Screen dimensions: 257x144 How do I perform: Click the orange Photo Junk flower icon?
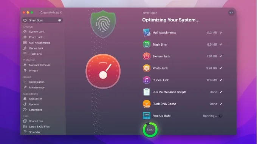tap(147, 68)
